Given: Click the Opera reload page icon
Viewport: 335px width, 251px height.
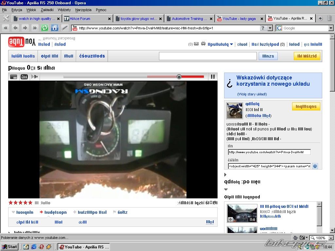Looking at the screenshot, I should pos(45,28).
